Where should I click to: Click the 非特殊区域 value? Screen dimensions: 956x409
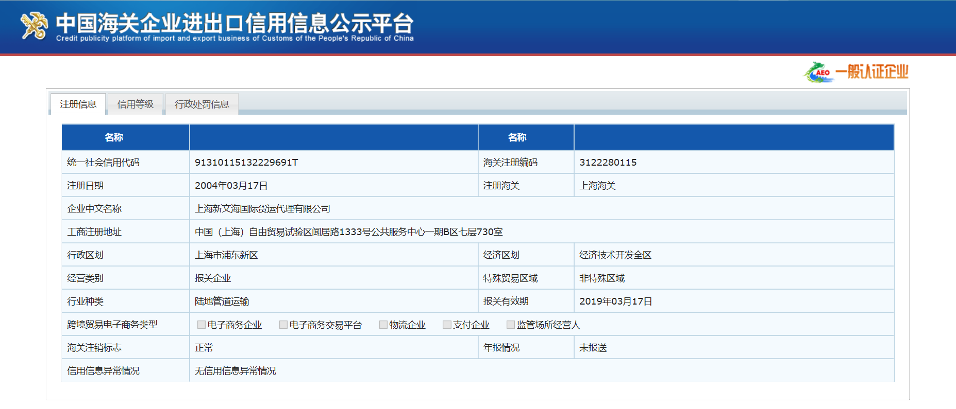point(602,278)
